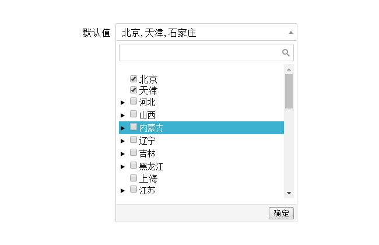This screenshot has width=379, height=245.
Task: Uncheck the 北京 checkbox
Action: pos(134,79)
